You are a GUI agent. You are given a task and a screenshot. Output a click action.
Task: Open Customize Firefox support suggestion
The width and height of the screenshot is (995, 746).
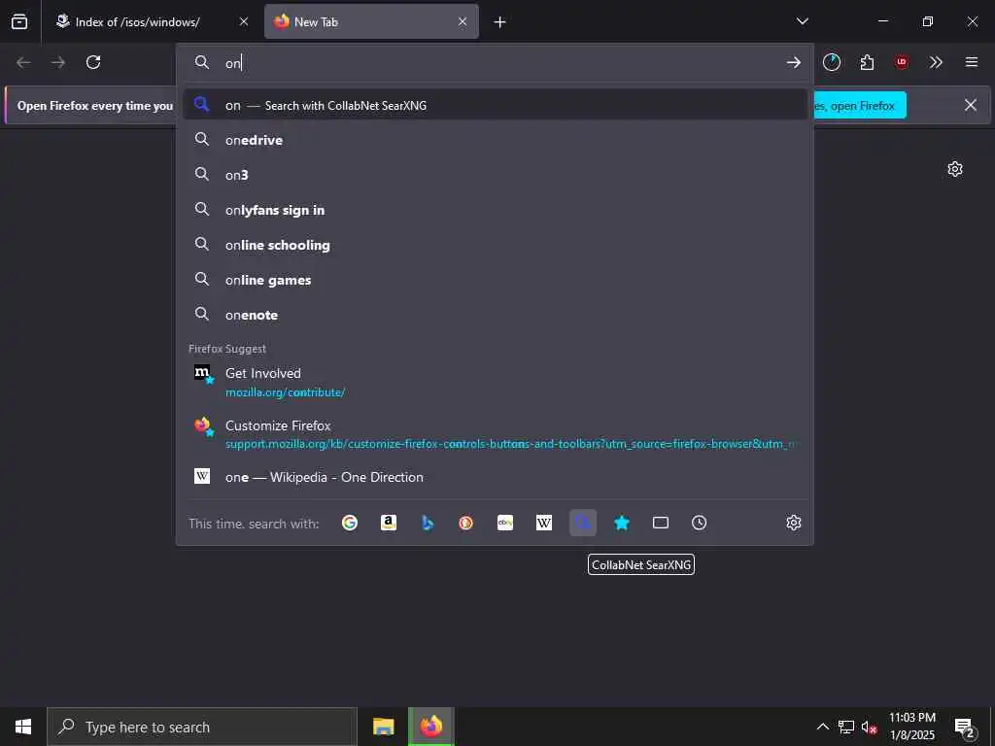tap(495, 434)
